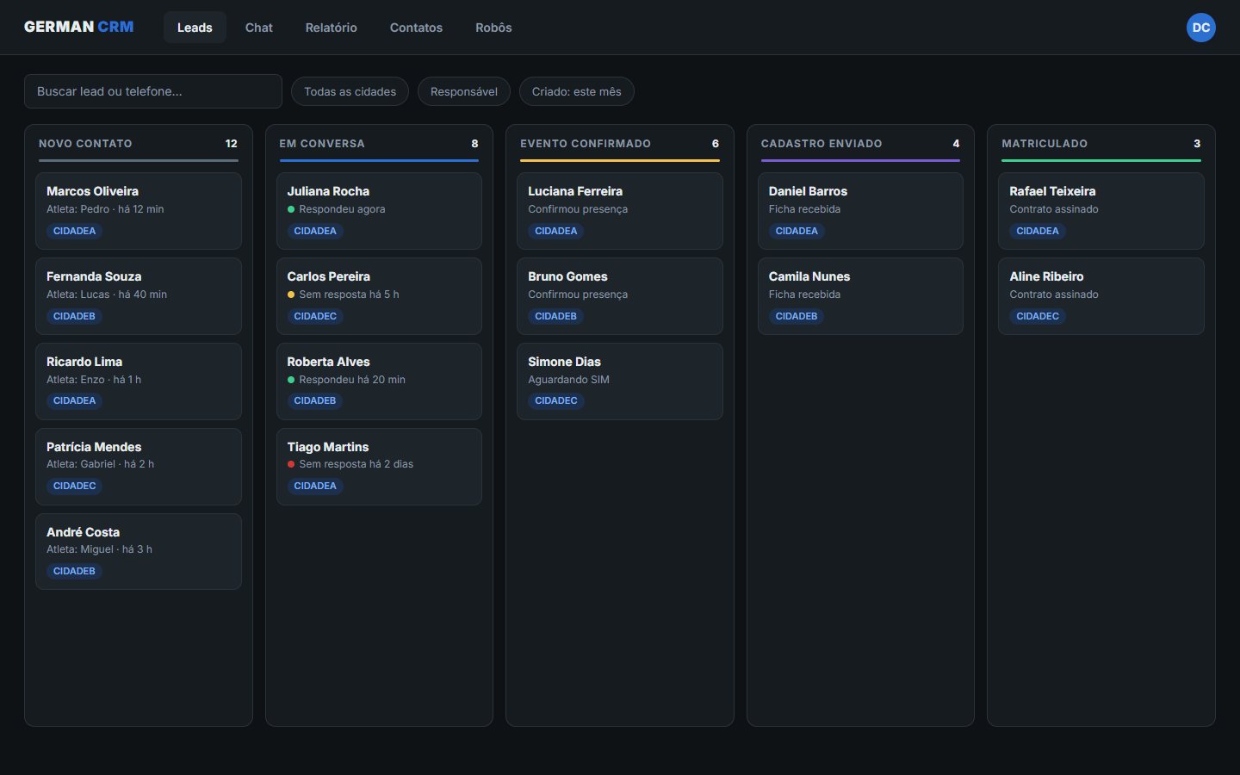Click green status dot on Juliana Rocha
1240x775 pixels.
pyautogui.click(x=291, y=209)
